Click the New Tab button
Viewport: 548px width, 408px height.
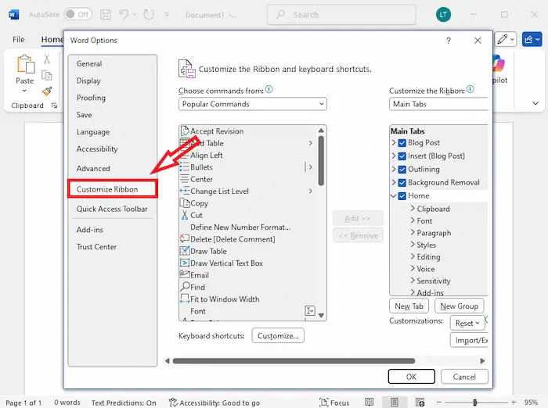point(409,306)
